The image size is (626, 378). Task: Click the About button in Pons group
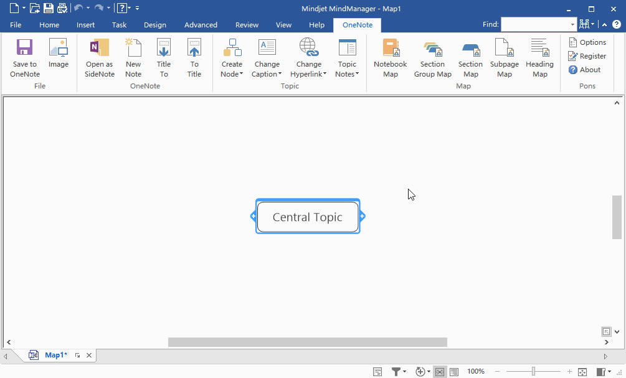pyautogui.click(x=584, y=70)
